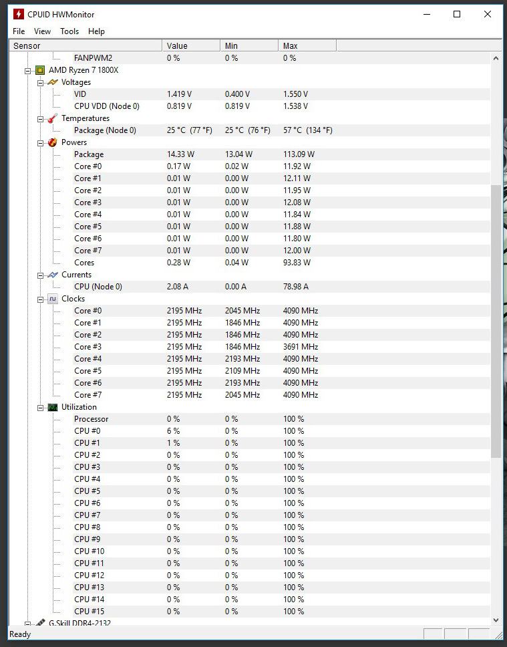
Task: Click the scrollbar down arrow
Action: (x=496, y=620)
